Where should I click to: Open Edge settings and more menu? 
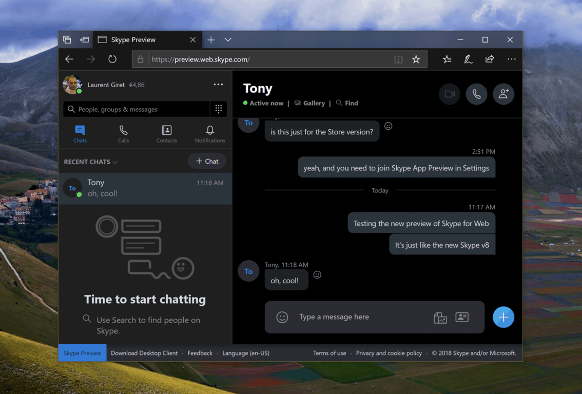[x=512, y=59]
